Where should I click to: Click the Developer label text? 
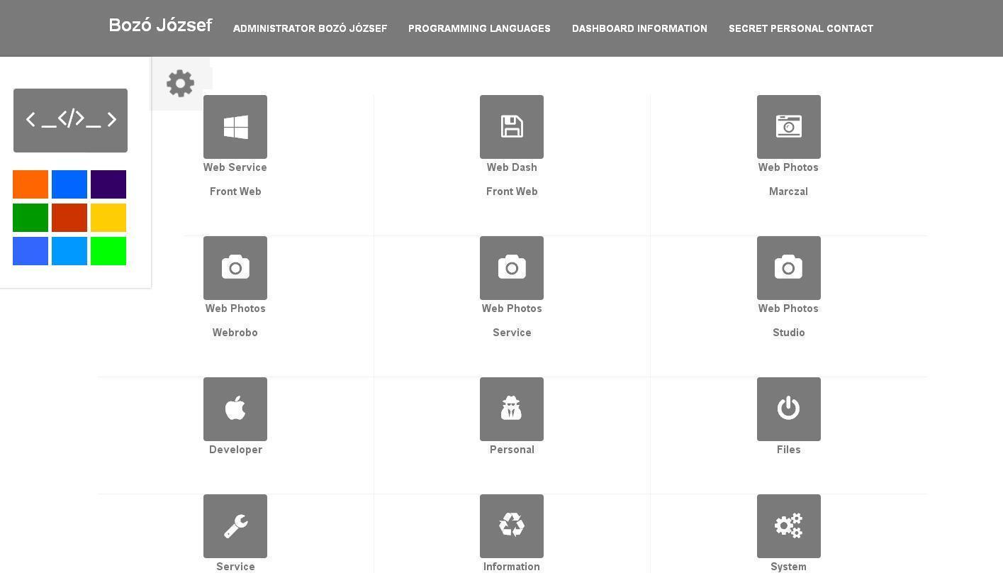click(235, 450)
